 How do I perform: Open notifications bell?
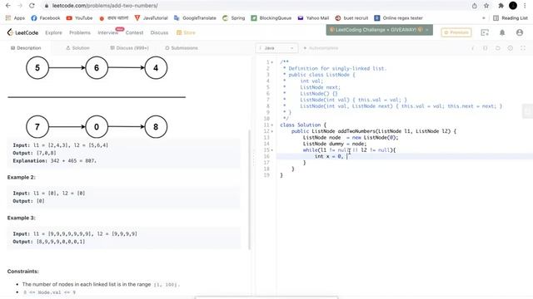[x=502, y=32]
